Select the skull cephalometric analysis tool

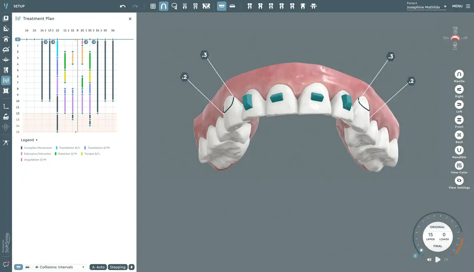point(174,6)
